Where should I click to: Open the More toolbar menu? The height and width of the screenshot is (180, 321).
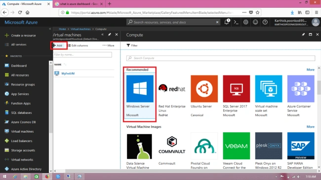coord(109,45)
